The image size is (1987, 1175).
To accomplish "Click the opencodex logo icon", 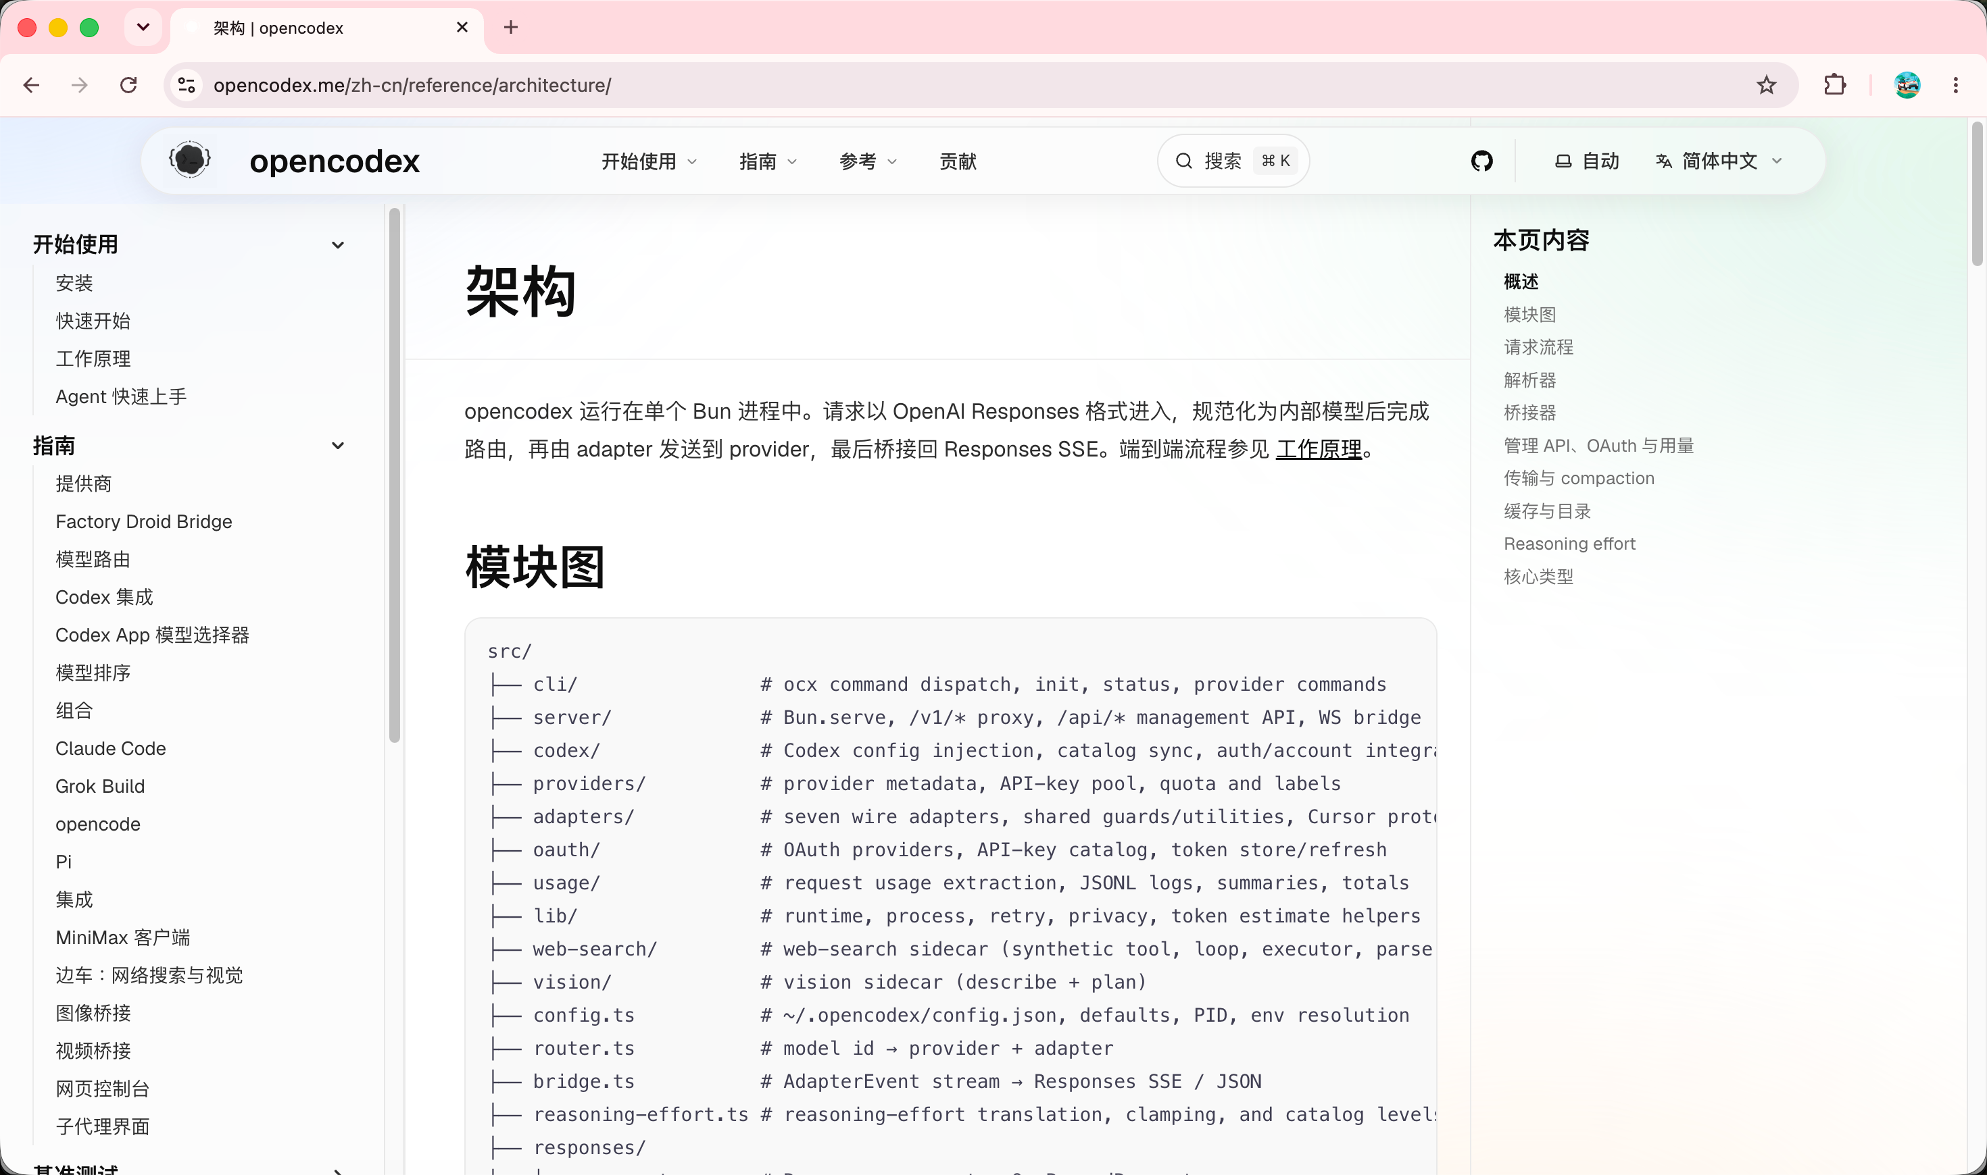I will click(190, 161).
